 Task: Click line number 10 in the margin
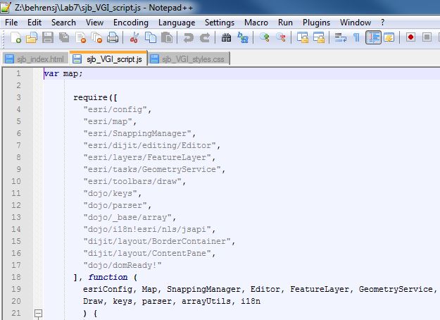coord(16,181)
